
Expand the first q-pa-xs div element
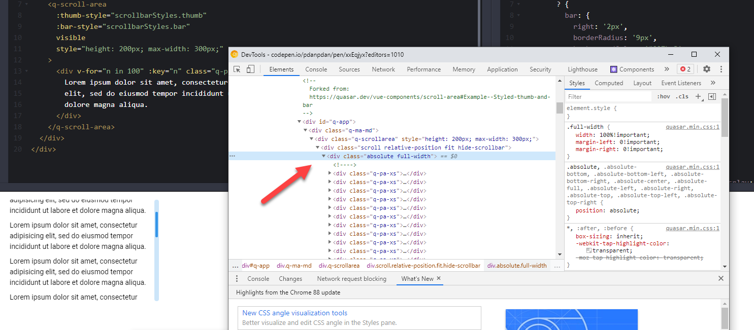pyautogui.click(x=329, y=173)
